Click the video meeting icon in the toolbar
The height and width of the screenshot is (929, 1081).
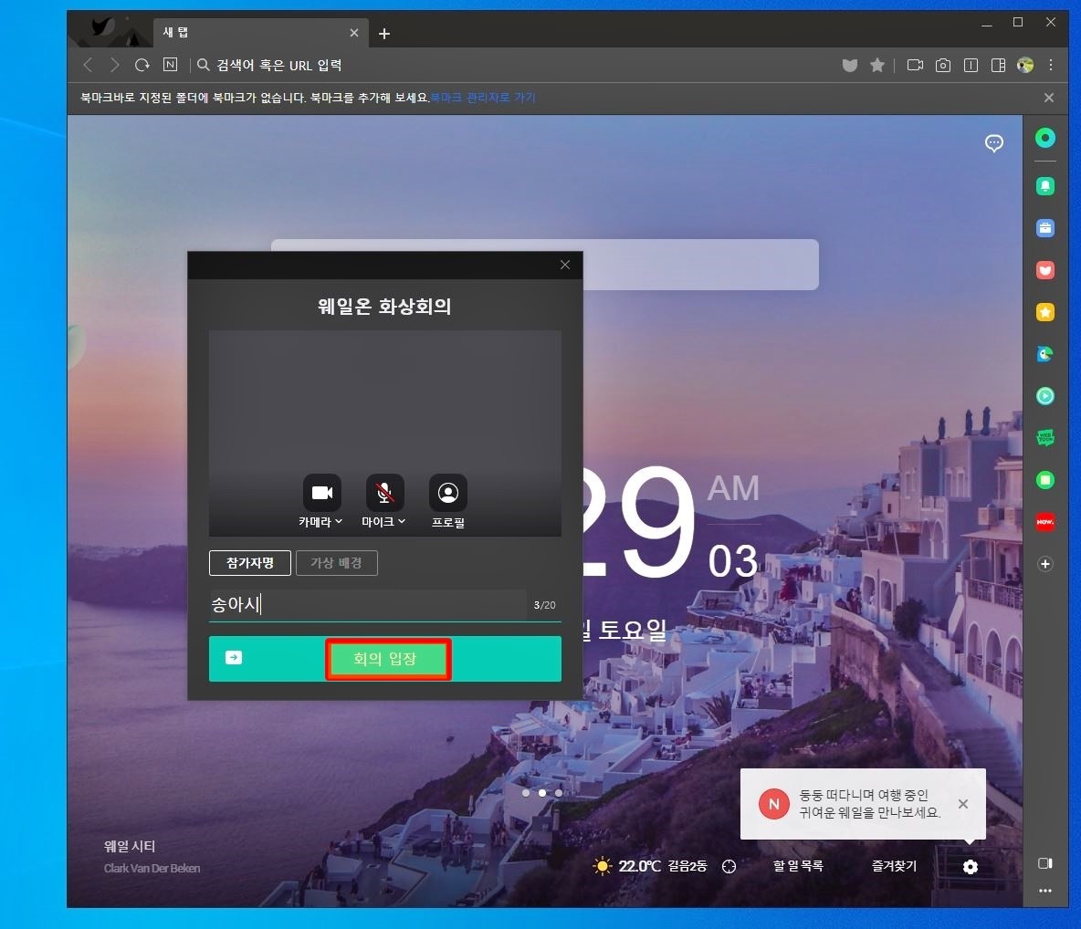point(915,65)
